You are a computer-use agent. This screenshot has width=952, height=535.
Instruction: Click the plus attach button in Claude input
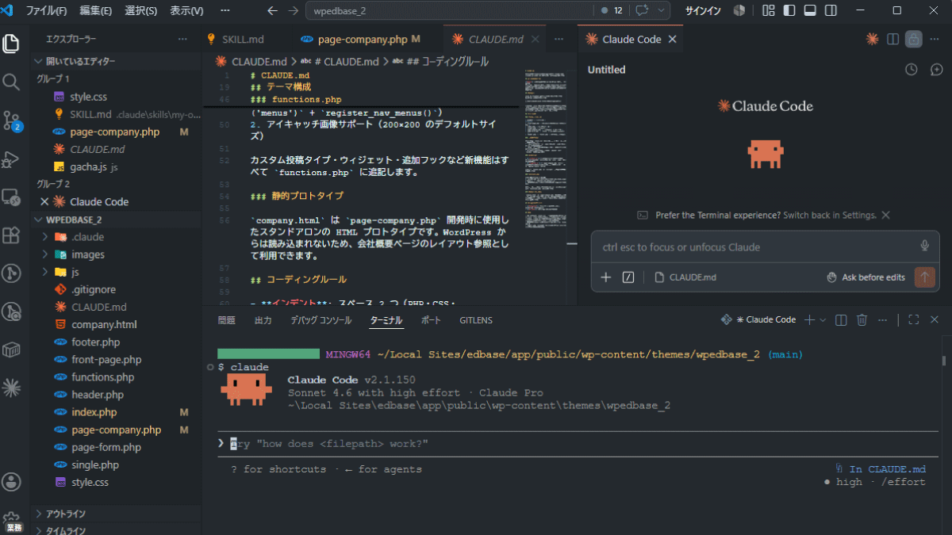coord(606,277)
